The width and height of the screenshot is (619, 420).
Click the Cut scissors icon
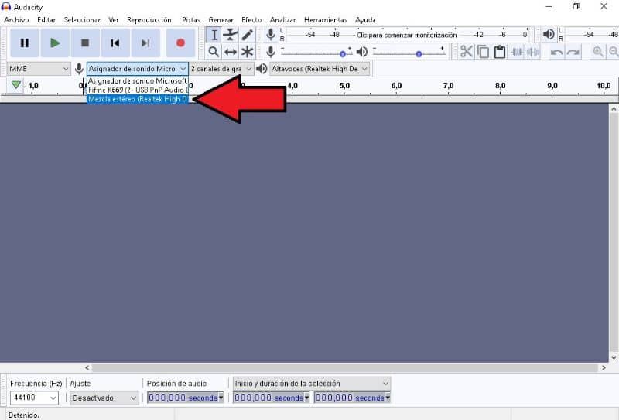coord(467,52)
